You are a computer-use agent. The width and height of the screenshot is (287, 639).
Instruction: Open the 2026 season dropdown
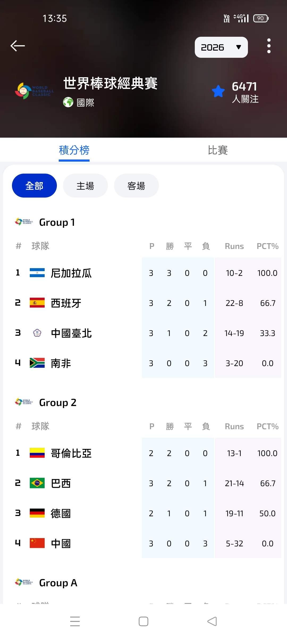(221, 47)
